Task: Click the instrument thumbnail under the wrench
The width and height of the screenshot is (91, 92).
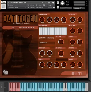Action: (3, 6)
